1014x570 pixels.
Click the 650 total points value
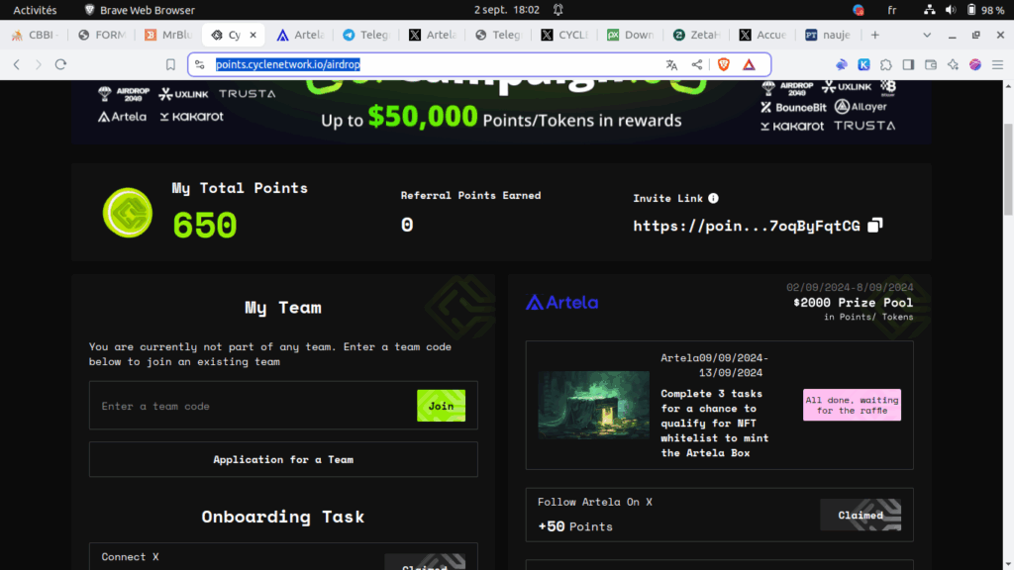coord(205,226)
